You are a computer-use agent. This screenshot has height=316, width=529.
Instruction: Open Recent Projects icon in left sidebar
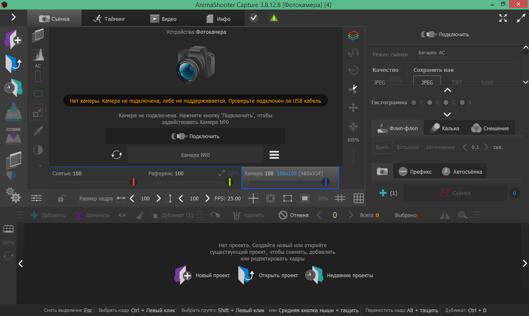coord(13,87)
